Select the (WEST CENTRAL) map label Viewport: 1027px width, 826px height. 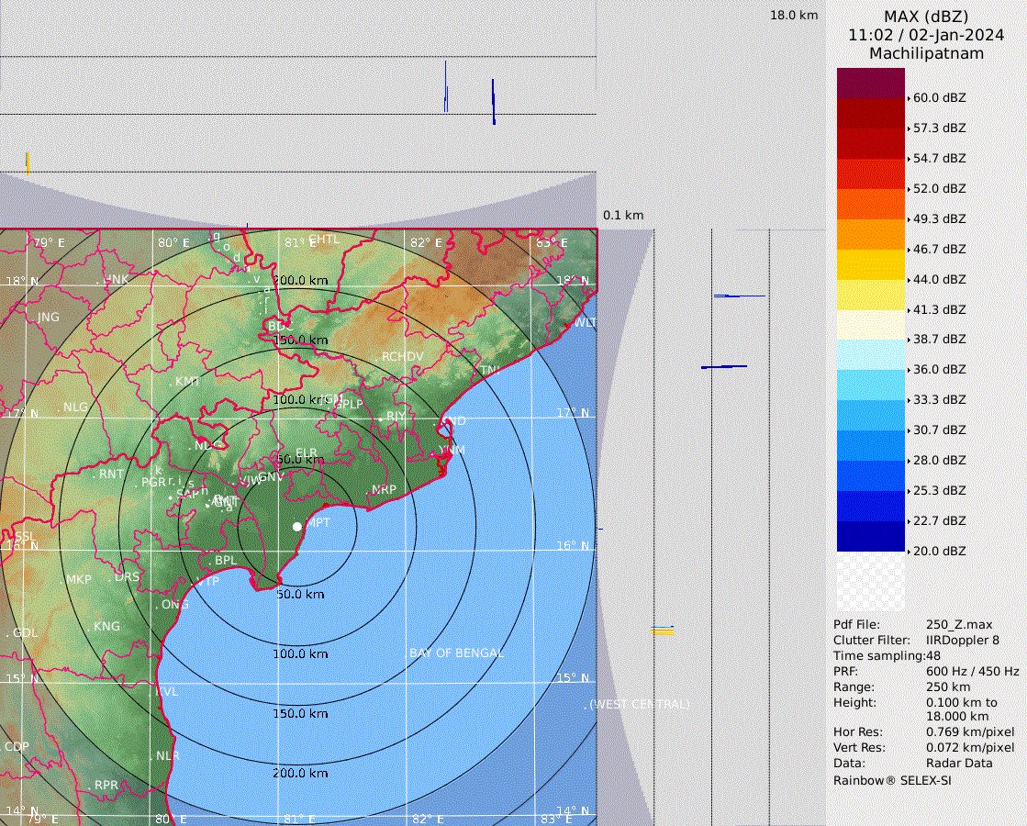[x=640, y=704]
